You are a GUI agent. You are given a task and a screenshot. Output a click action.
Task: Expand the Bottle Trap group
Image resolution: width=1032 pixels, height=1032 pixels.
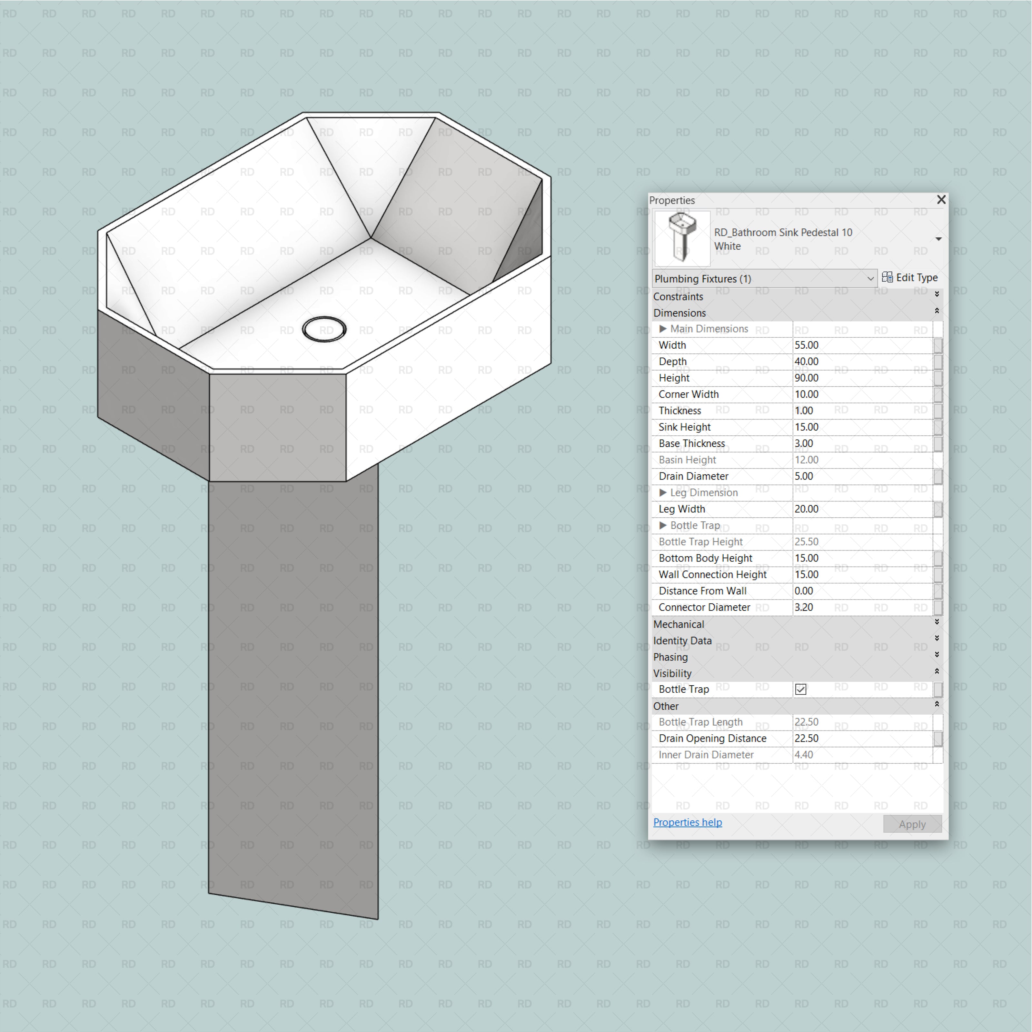click(x=663, y=526)
